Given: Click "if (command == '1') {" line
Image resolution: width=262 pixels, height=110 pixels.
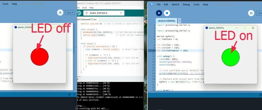Looking at the screenshot, I should coord(98,55).
